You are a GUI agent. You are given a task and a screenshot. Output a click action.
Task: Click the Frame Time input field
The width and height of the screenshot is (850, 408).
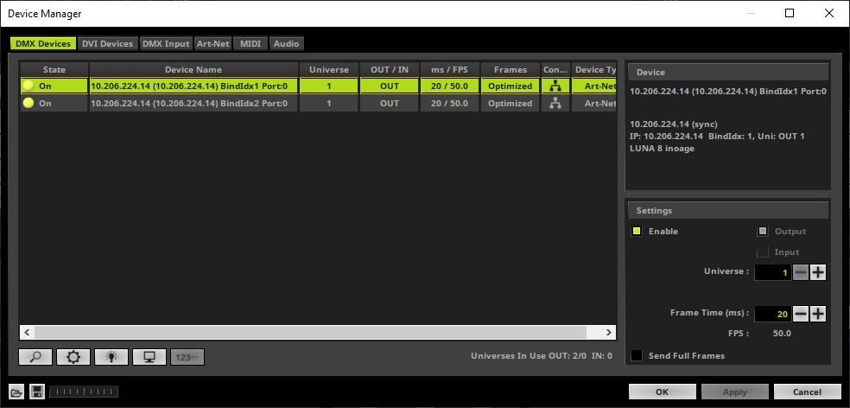pyautogui.click(x=771, y=314)
